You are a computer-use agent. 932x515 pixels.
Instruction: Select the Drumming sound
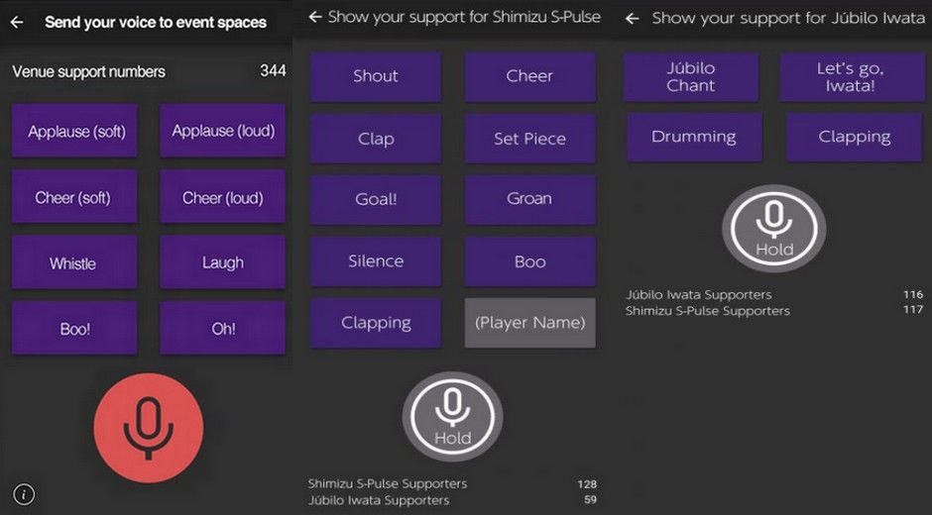pyautogui.click(x=693, y=137)
